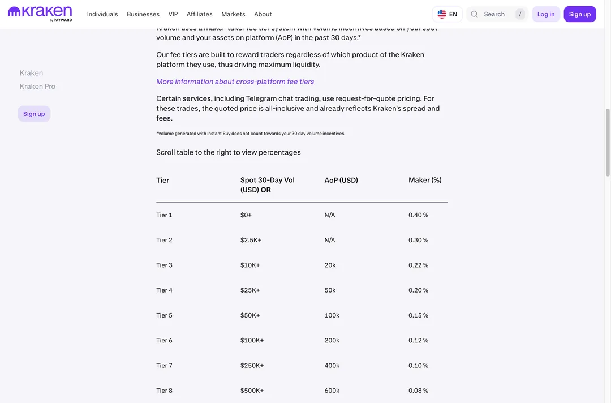Open More information about cross-platform fee tiers
Viewport: 611px width, 403px height.
235,82
